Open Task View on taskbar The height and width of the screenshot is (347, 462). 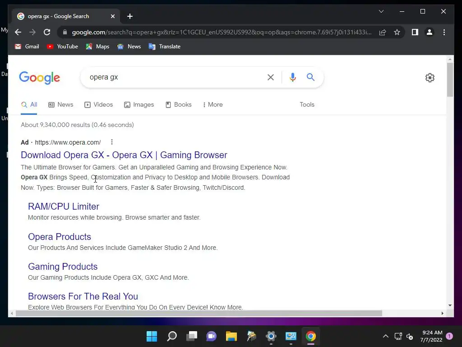(191, 336)
